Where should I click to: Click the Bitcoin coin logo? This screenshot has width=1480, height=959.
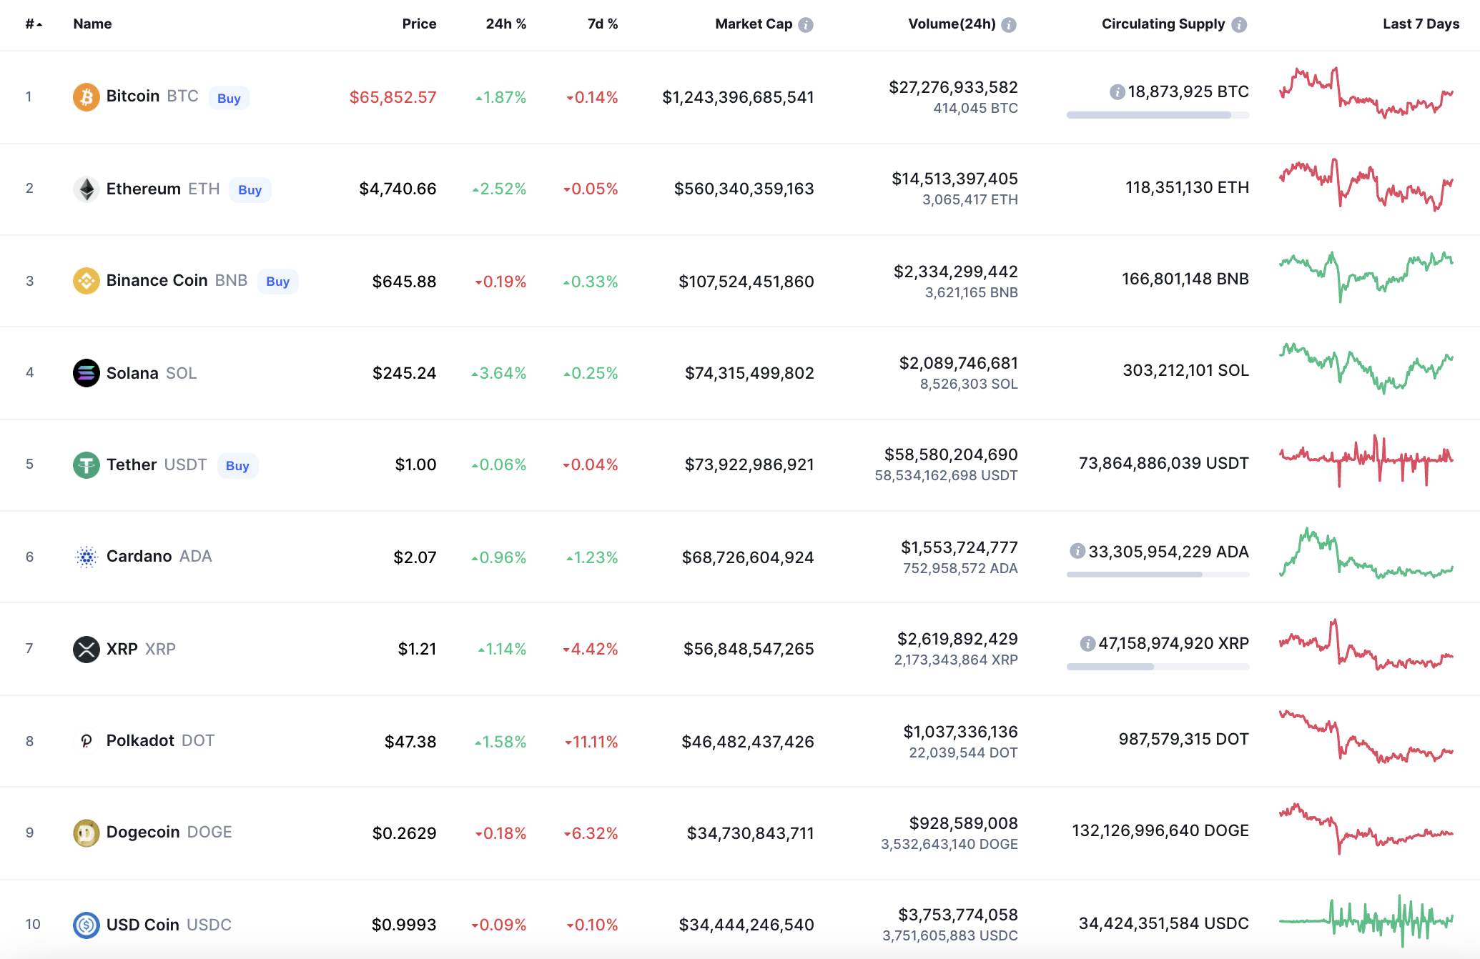click(x=87, y=97)
